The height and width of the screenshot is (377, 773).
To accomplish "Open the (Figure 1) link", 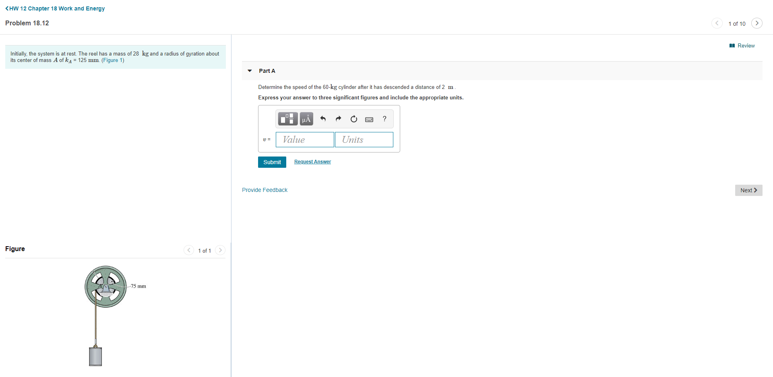I will point(113,60).
